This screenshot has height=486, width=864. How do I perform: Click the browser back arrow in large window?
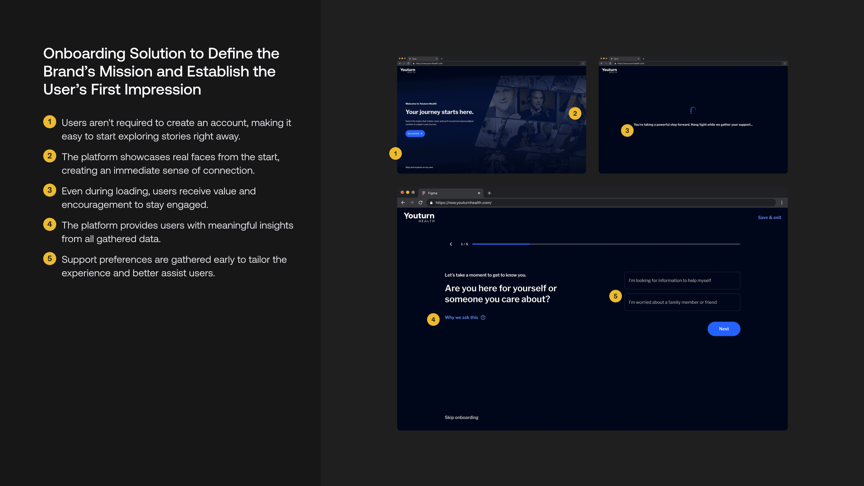[403, 202]
